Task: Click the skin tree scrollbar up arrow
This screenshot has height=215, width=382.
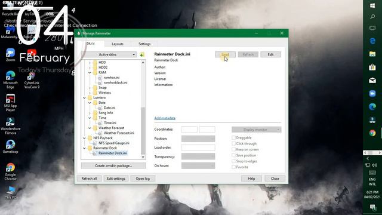Action: tap(143, 62)
